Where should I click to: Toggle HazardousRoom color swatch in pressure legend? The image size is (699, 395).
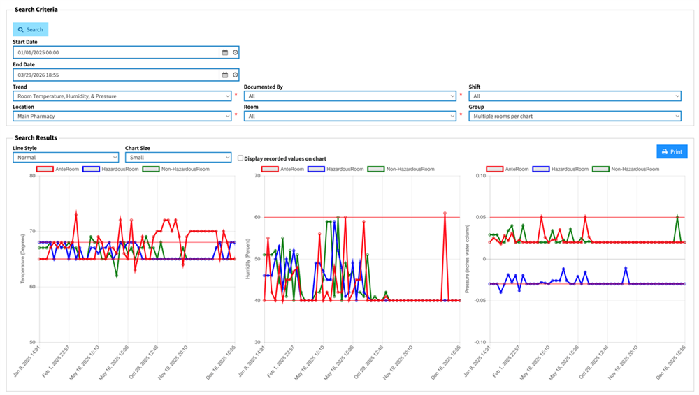coord(540,169)
